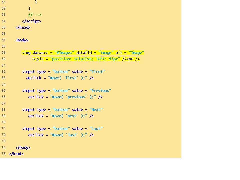Click the // --> comment on line 53
Screen dimensions: 240x180
35,15
